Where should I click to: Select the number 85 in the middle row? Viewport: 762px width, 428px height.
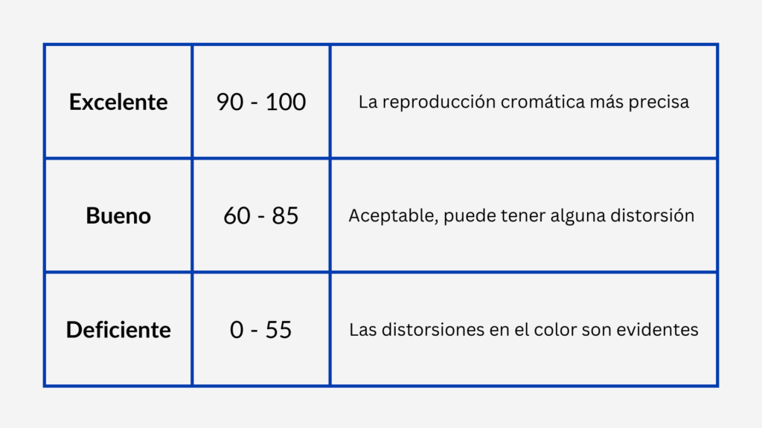pyautogui.click(x=285, y=215)
